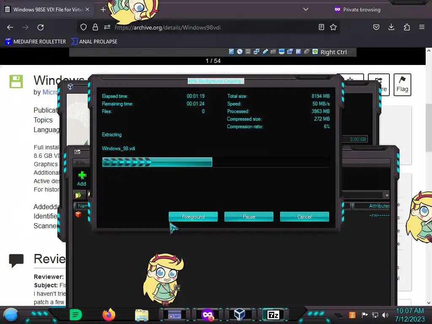Bring extraction to Foreground priority

193,216
